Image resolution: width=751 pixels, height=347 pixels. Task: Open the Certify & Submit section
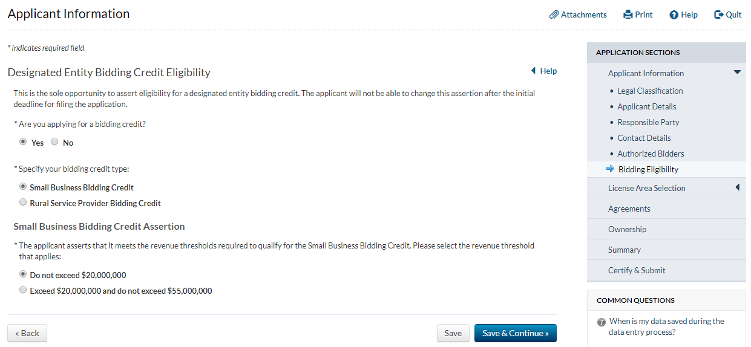(x=637, y=270)
